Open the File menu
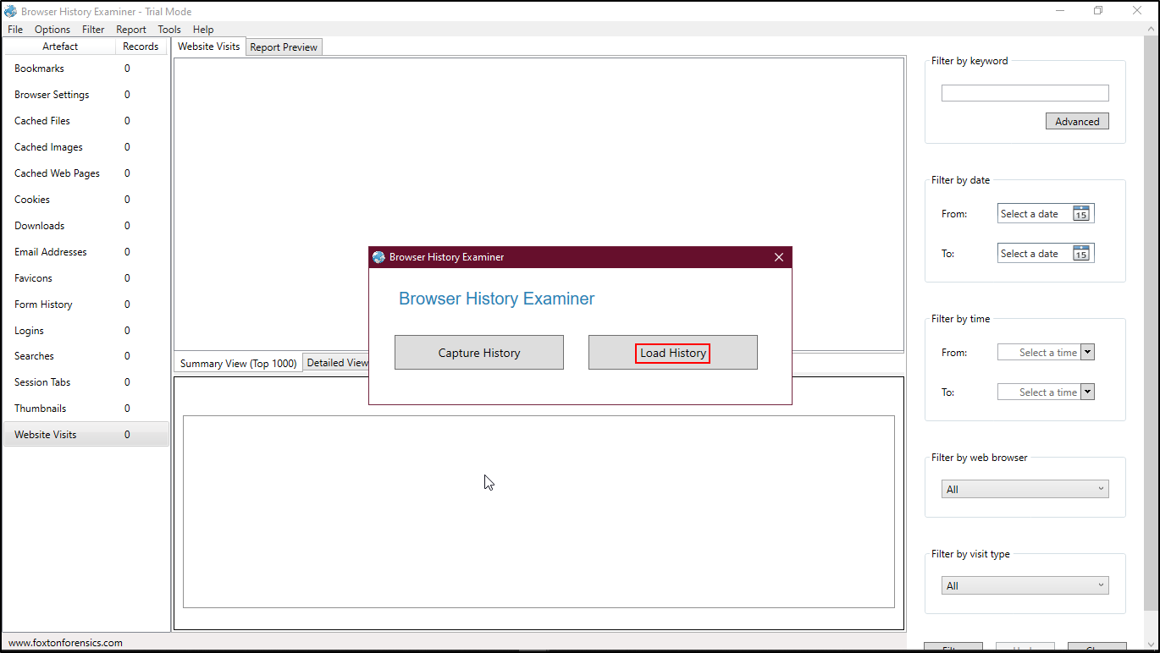This screenshot has width=1160, height=653. pos(15,30)
